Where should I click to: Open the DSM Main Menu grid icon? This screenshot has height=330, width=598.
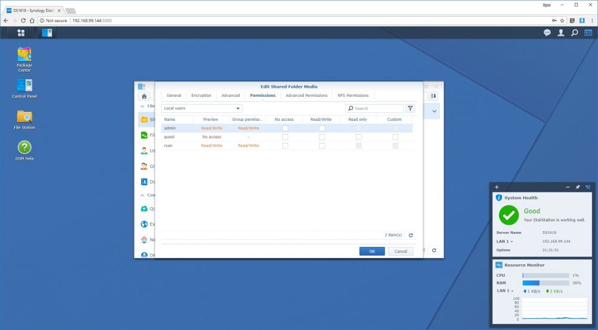[x=21, y=33]
